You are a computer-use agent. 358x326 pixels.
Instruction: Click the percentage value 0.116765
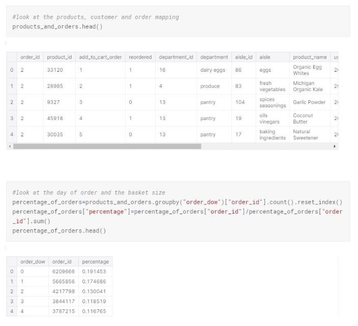point(94,311)
